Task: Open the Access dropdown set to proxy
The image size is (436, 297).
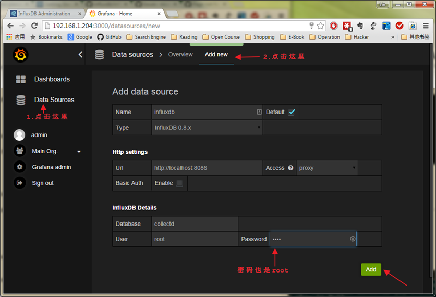Action: [326, 168]
